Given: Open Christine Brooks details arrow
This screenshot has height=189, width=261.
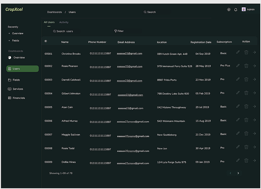Looking at the screenshot, I should pos(254,52).
